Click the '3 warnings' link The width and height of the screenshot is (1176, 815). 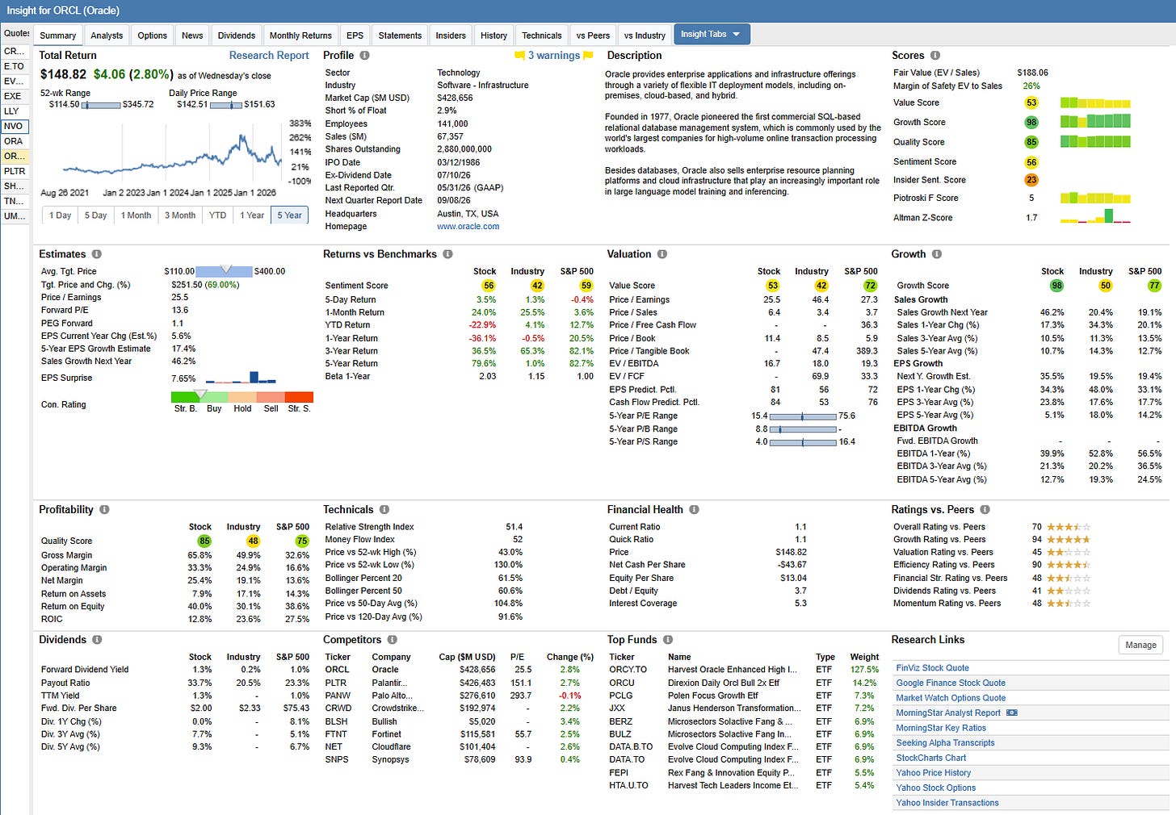tap(554, 56)
